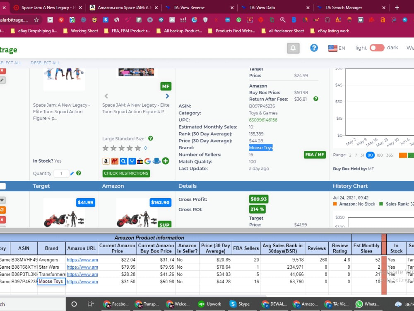This screenshot has width=414, height=311.
Task: Set the chart range to 2 days
Action: pyautogui.click(x=350, y=155)
